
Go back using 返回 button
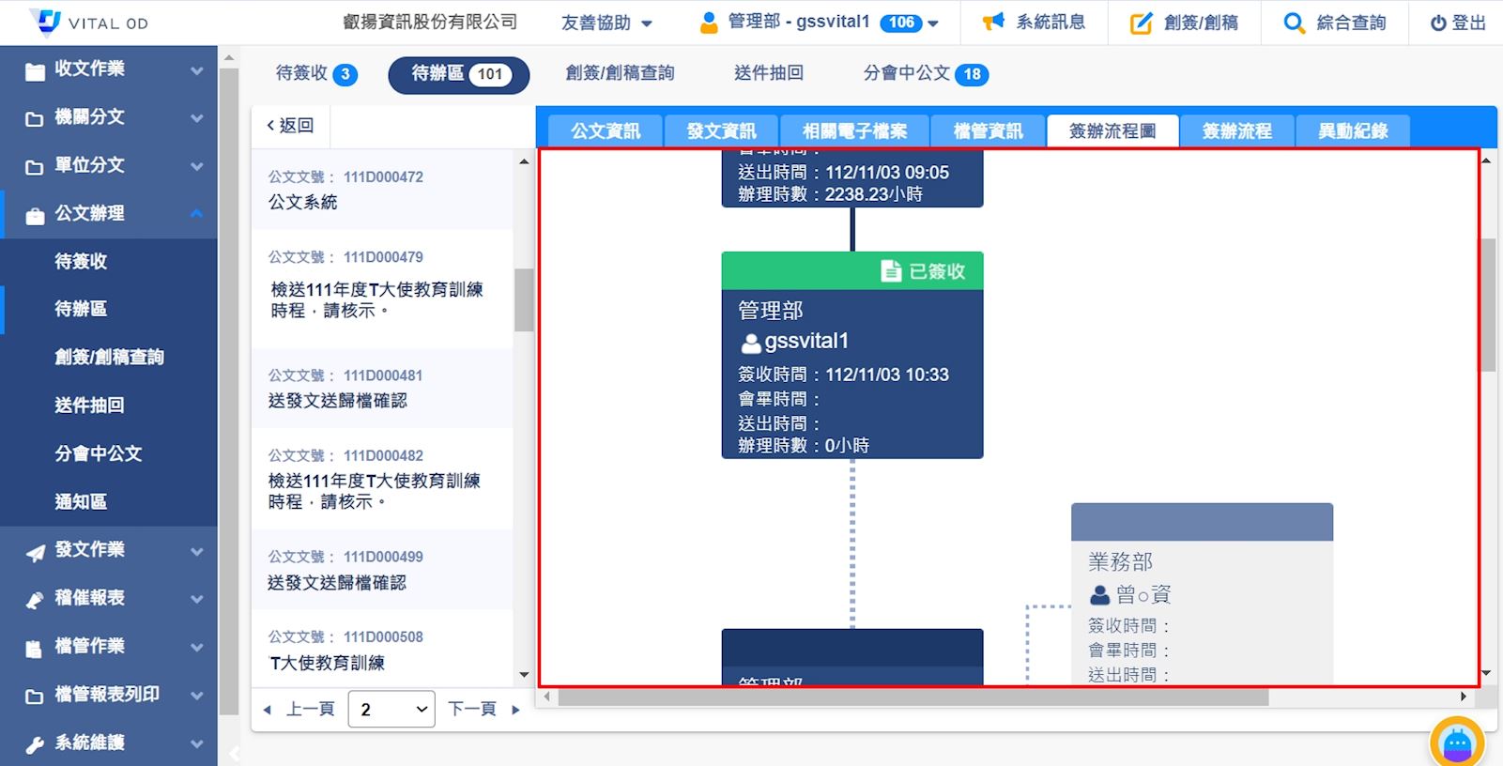[x=290, y=126]
